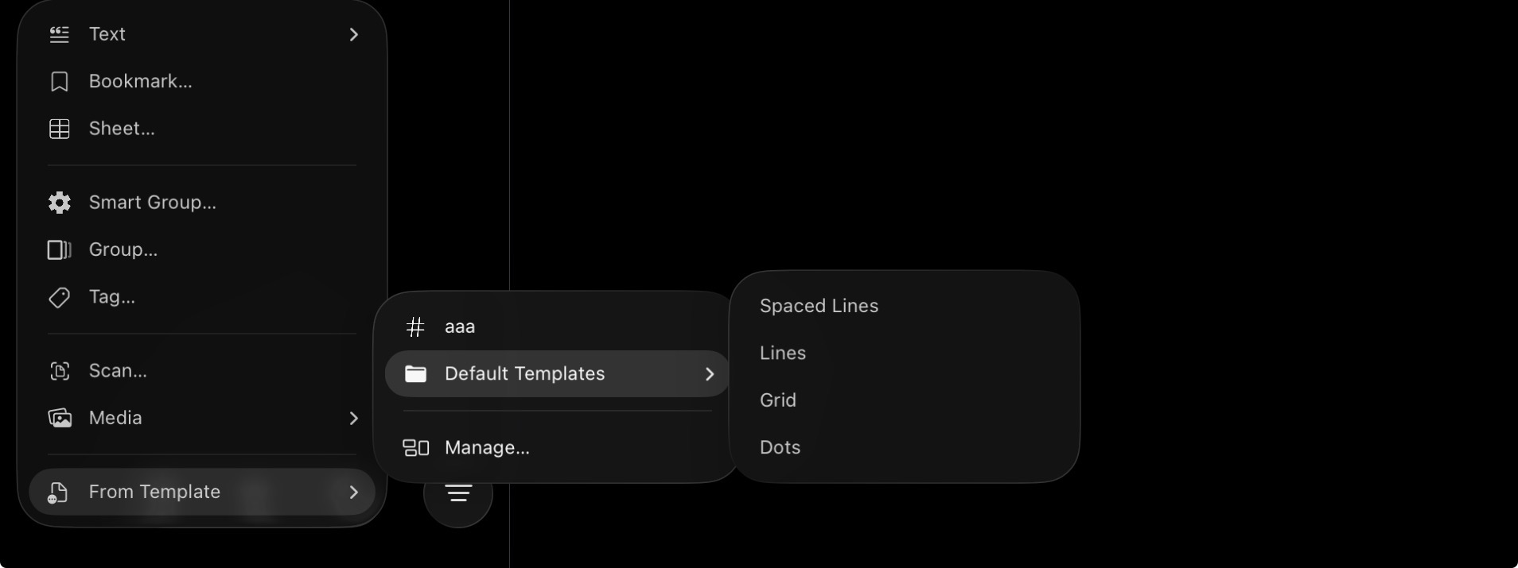The height and width of the screenshot is (568, 1518).
Task: Select the Dots template
Action: 780,447
